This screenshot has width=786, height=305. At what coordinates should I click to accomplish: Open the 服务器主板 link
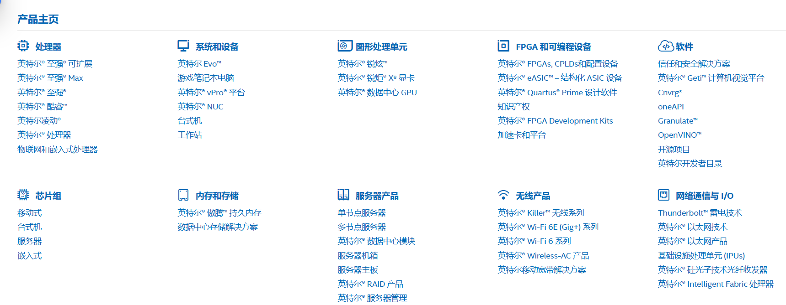pos(358,269)
